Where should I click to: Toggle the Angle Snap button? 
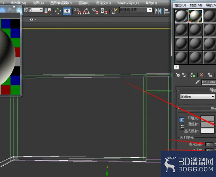86,11
